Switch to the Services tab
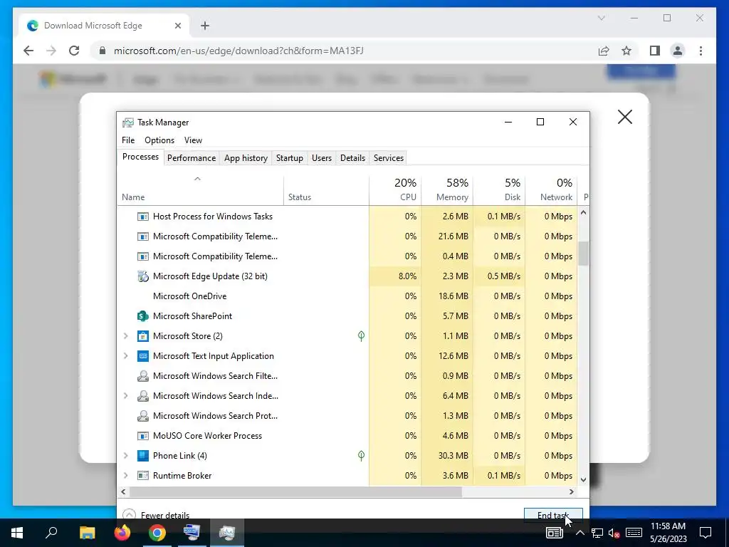 click(x=389, y=158)
